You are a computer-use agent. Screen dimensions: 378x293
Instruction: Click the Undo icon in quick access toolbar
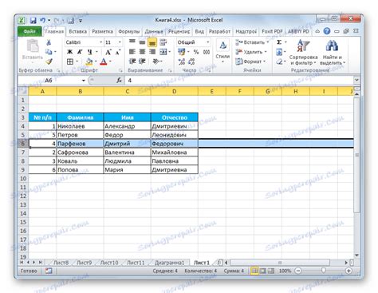(43, 20)
